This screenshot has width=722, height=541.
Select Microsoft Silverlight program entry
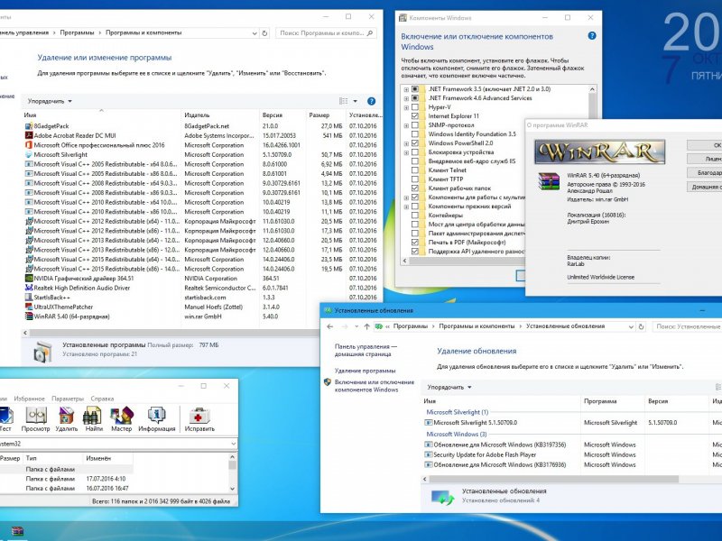coord(200,154)
